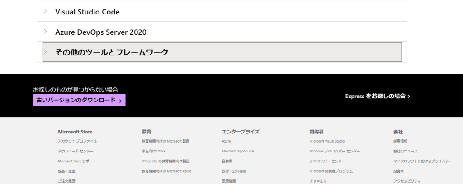Visit 教育機関向けの Microsoft Azure link
Screen dimensions: 463x184
pos(166,171)
